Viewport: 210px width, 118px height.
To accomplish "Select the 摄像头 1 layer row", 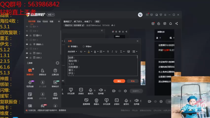I will tap(43, 44).
